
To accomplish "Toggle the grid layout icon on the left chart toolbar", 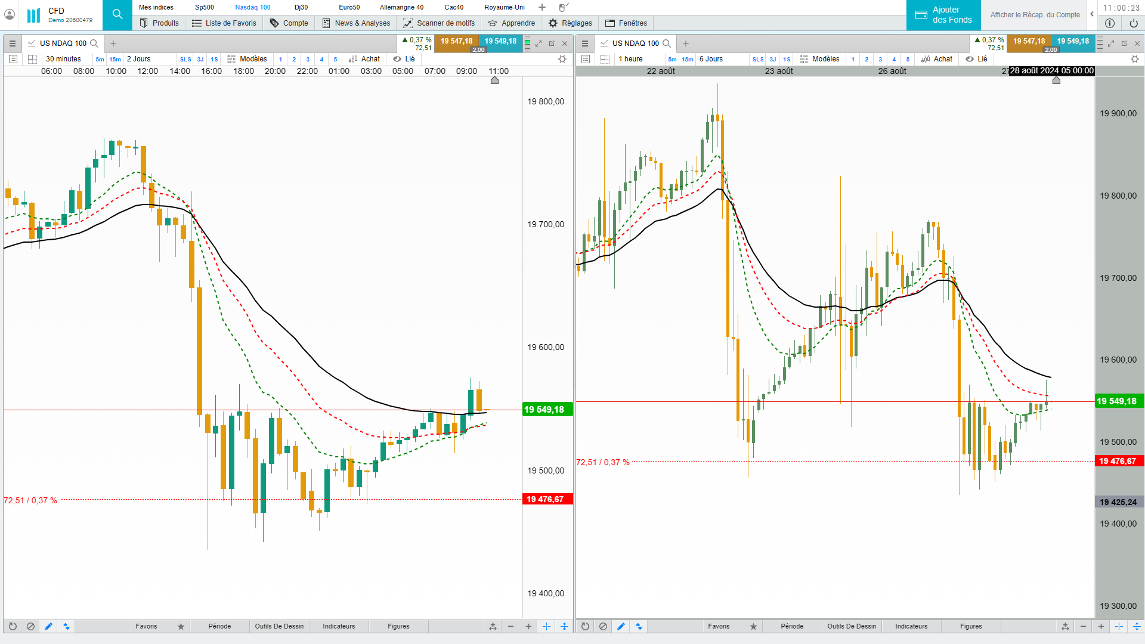I will tap(32, 59).
